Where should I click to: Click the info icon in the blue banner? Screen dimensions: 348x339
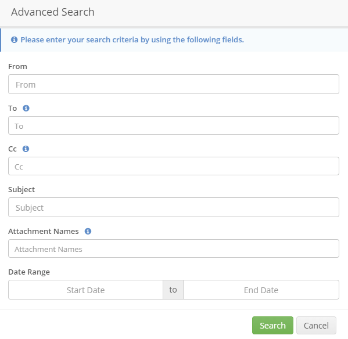(x=14, y=39)
